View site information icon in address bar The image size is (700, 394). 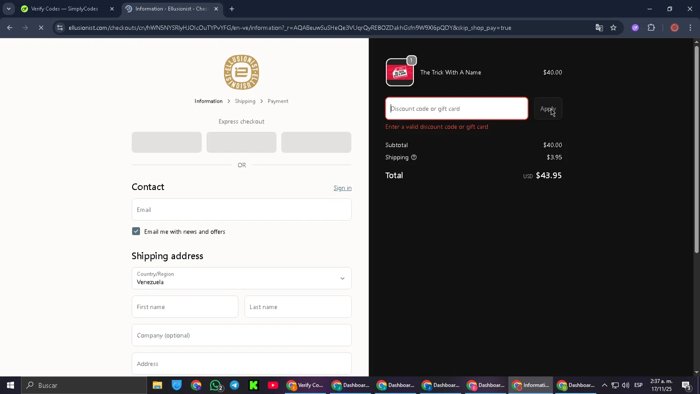coord(59,28)
